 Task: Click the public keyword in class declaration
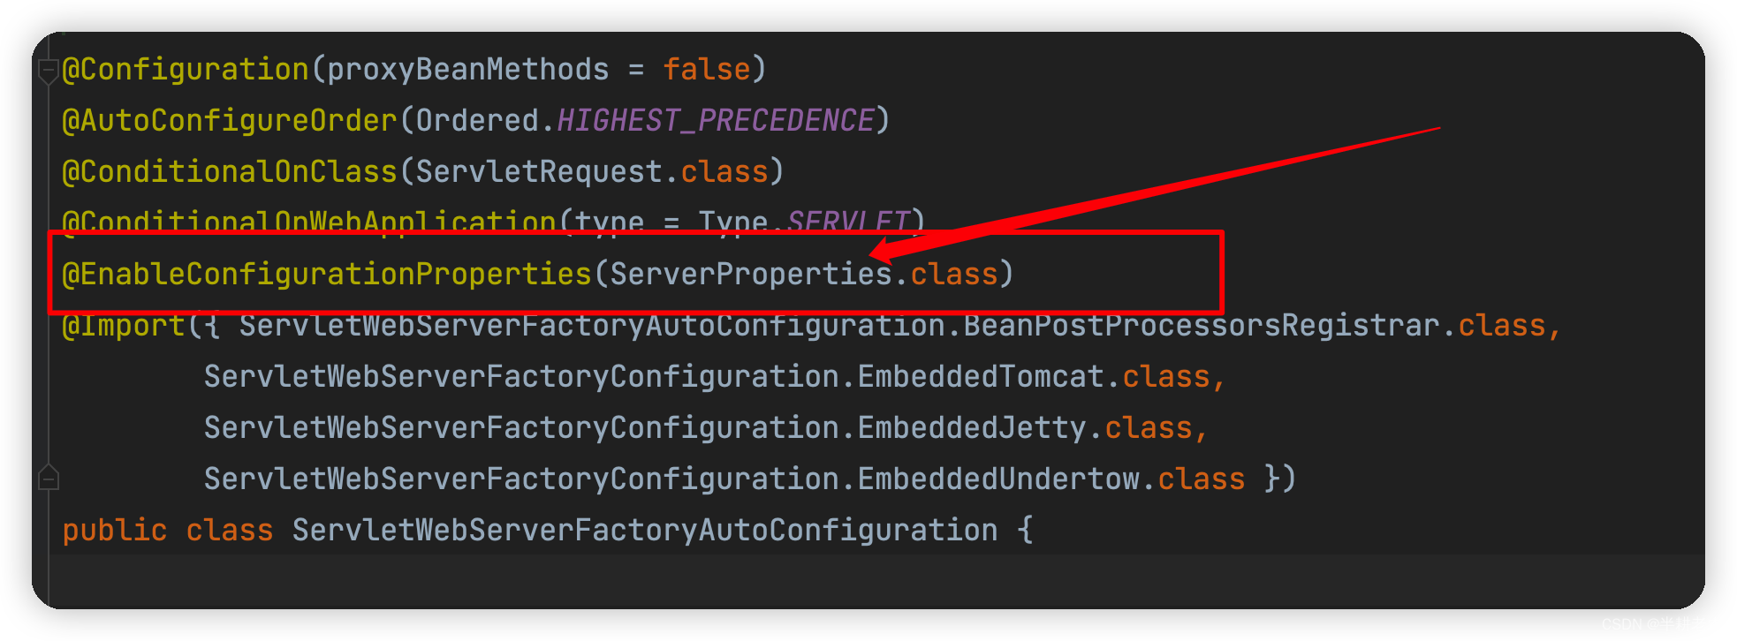pyautogui.click(x=115, y=530)
